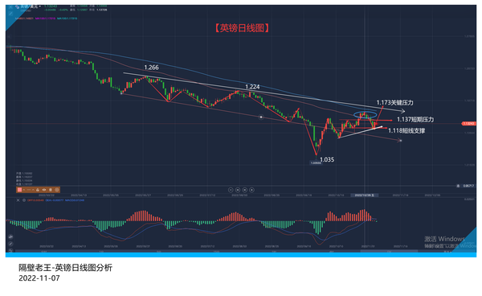Screen dimensions: 482x296
Task: Open the 英镑/美元 symbol dropdown
Action: [x=31, y=6]
